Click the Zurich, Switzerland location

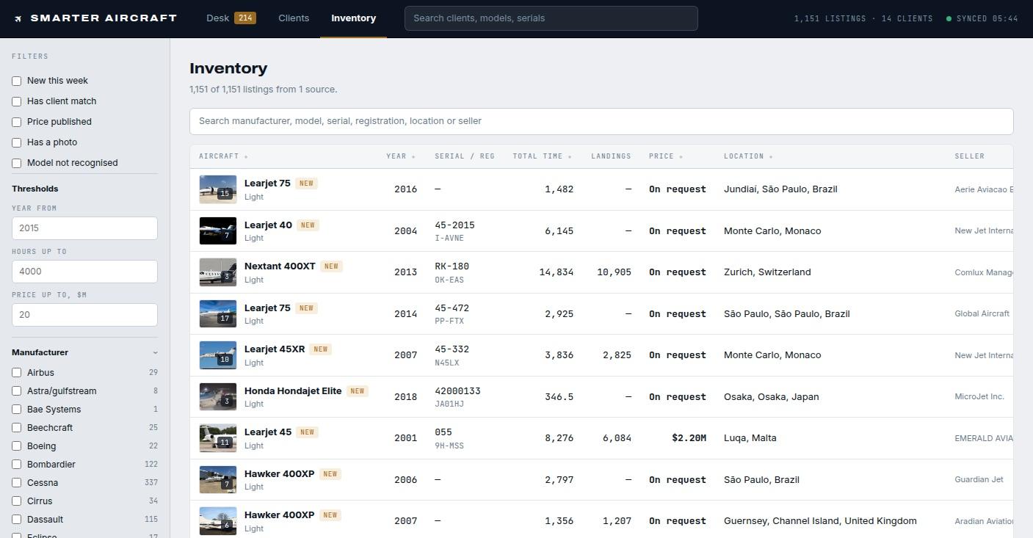(x=767, y=272)
